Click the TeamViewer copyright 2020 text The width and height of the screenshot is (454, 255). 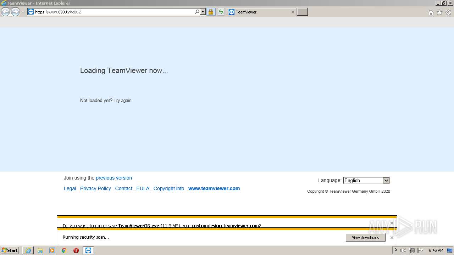coord(349,191)
